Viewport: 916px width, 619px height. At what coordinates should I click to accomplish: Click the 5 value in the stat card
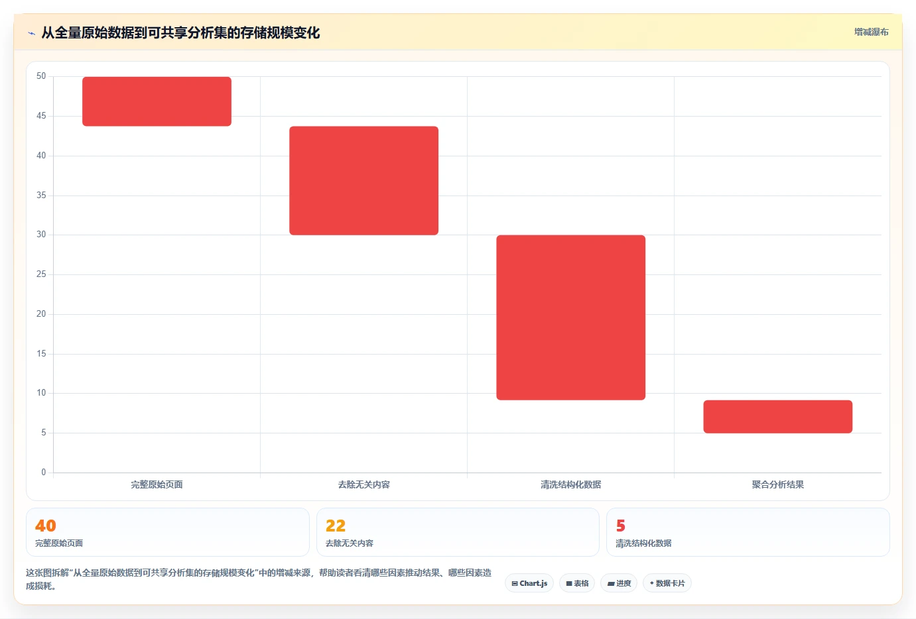[621, 526]
